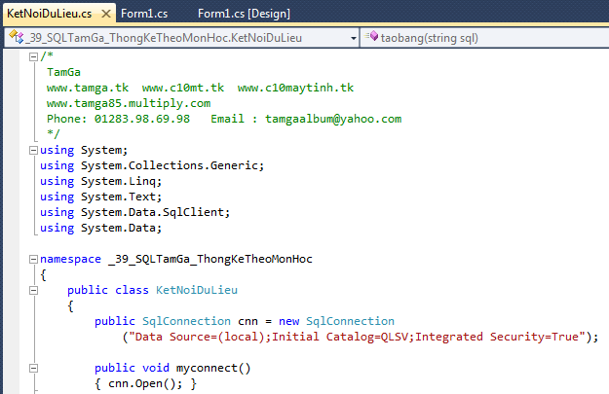
Task: Click www.tamga.tk in the comment
Action: click(88, 88)
